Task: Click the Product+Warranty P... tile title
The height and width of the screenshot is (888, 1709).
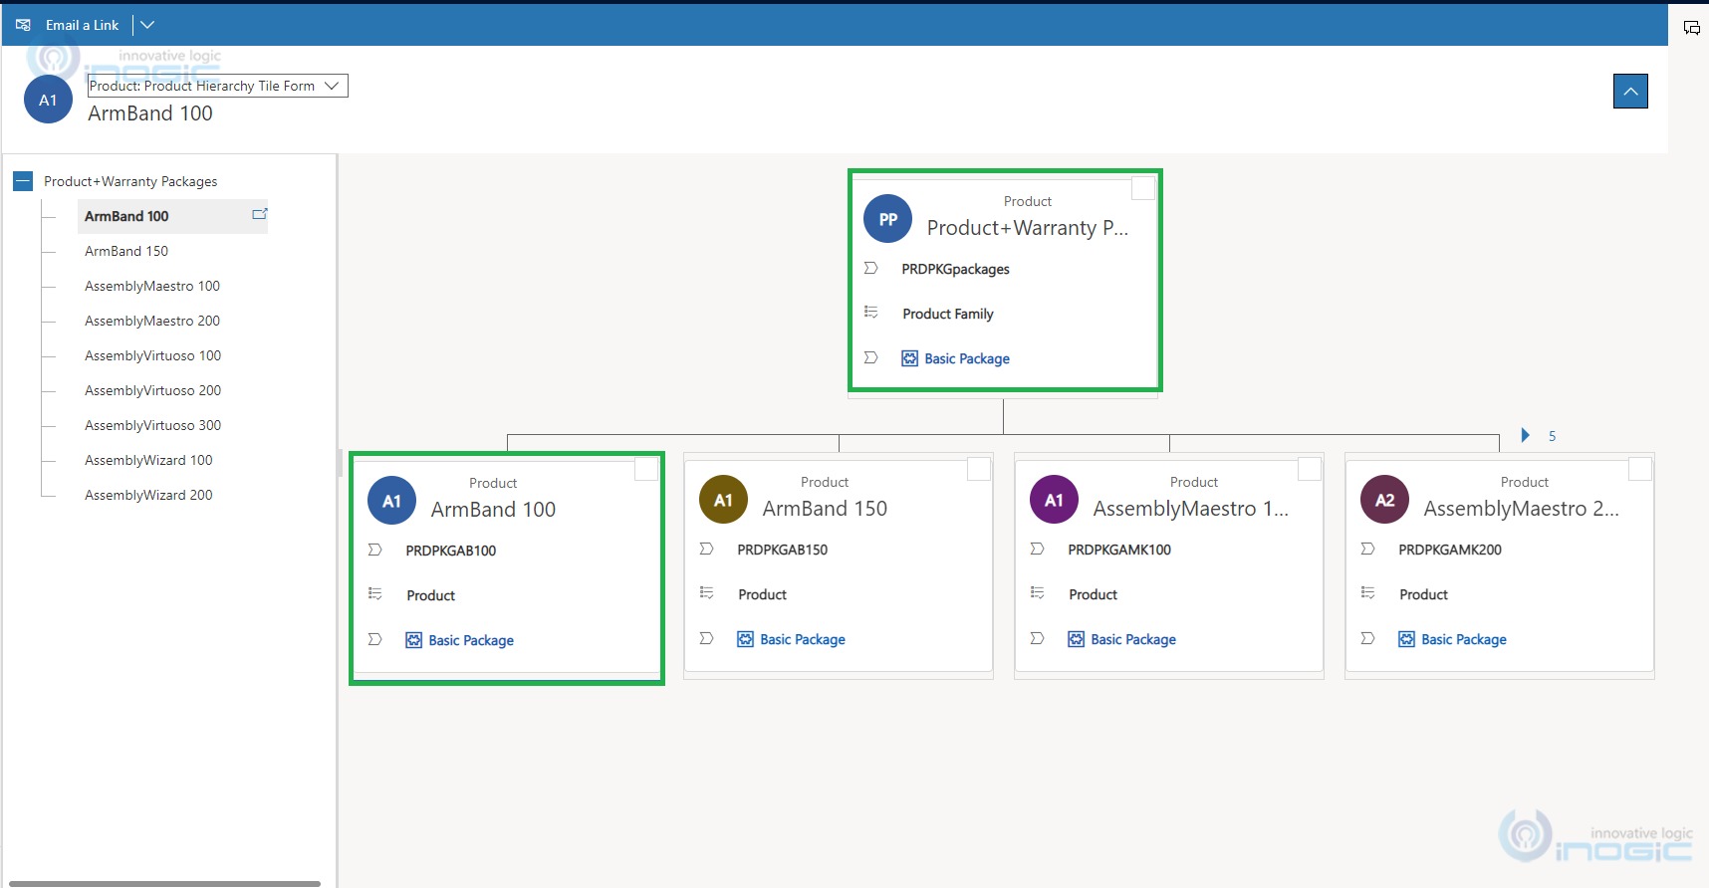Action: (1028, 228)
